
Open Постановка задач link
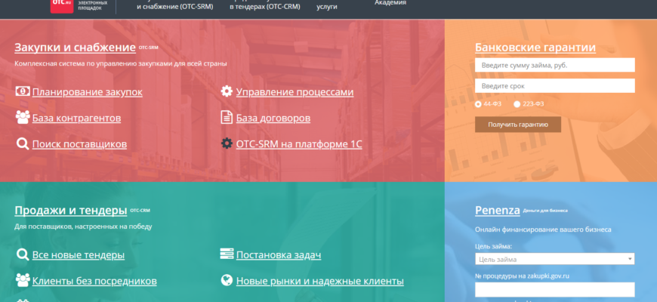pos(279,254)
